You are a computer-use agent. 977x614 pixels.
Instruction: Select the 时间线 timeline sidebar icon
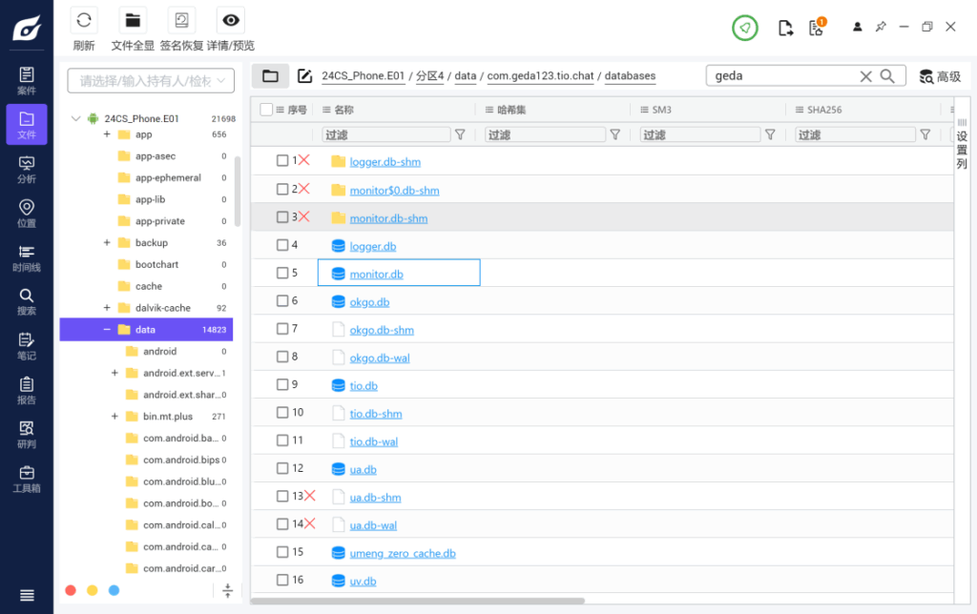pos(26,257)
